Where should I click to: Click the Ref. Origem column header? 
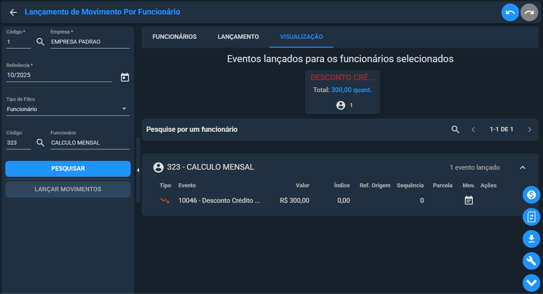[375, 186]
